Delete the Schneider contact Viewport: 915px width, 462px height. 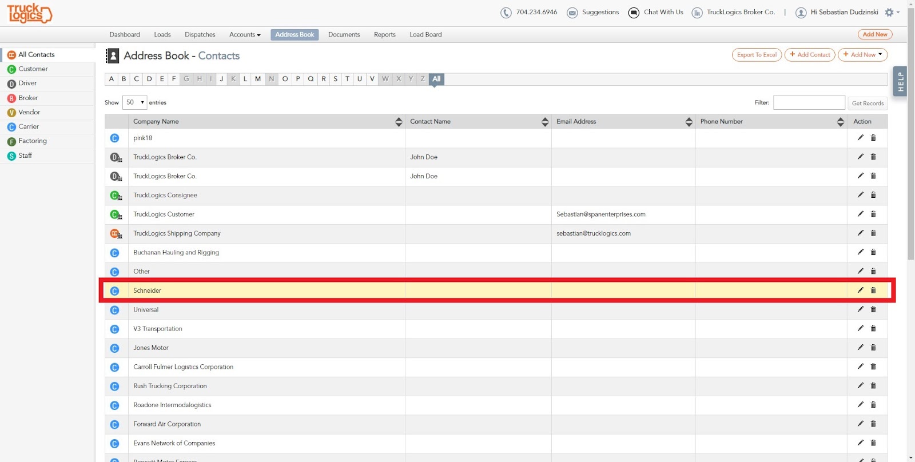(873, 290)
